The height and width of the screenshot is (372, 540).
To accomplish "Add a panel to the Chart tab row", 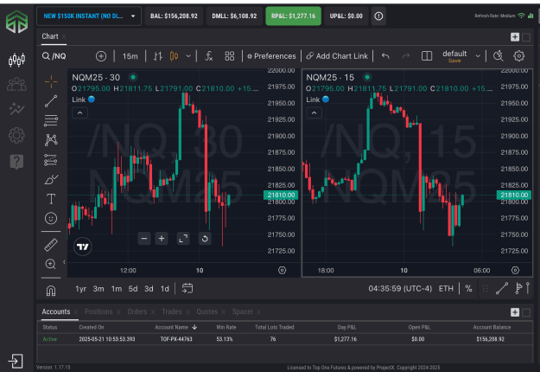I will 515,37.
